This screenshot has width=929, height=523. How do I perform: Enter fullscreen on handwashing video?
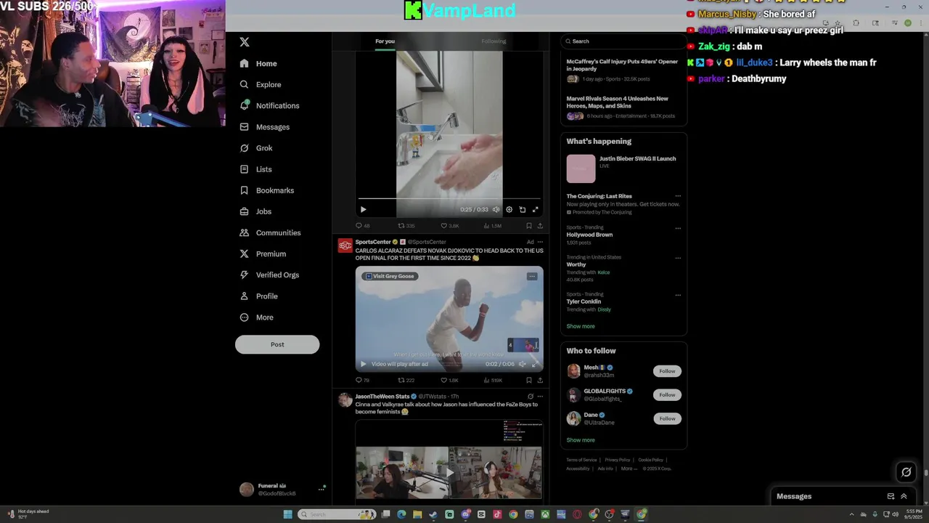coord(535,209)
